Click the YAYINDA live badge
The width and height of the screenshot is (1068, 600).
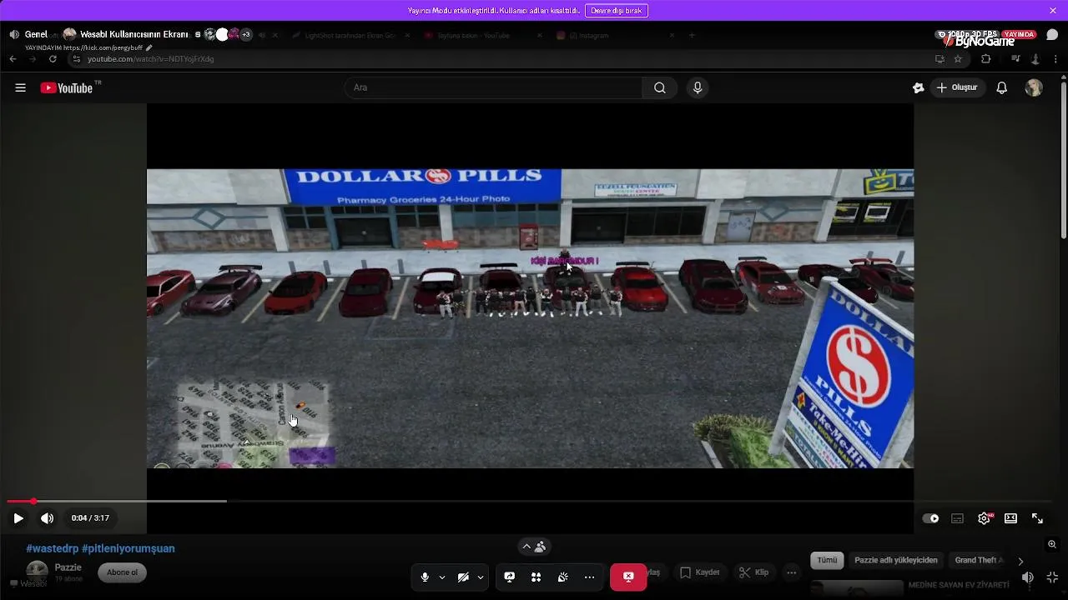(1019, 34)
